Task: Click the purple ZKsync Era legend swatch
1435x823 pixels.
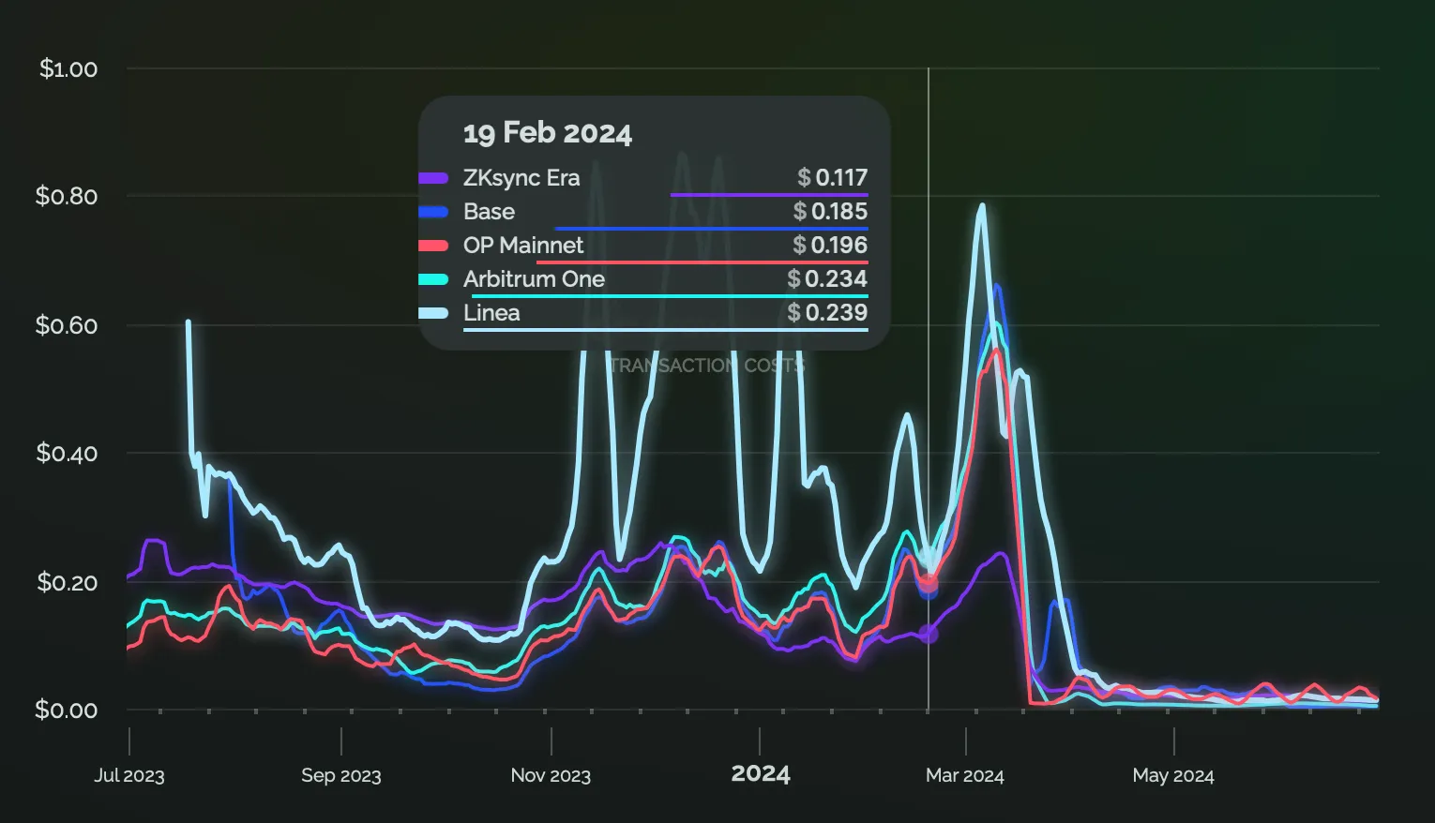Action: pos(433,178)
